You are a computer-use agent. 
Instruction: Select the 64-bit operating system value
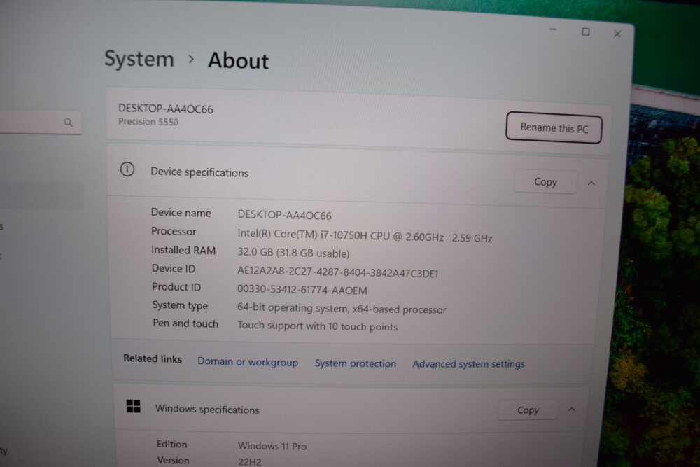(x=342, y=309)
